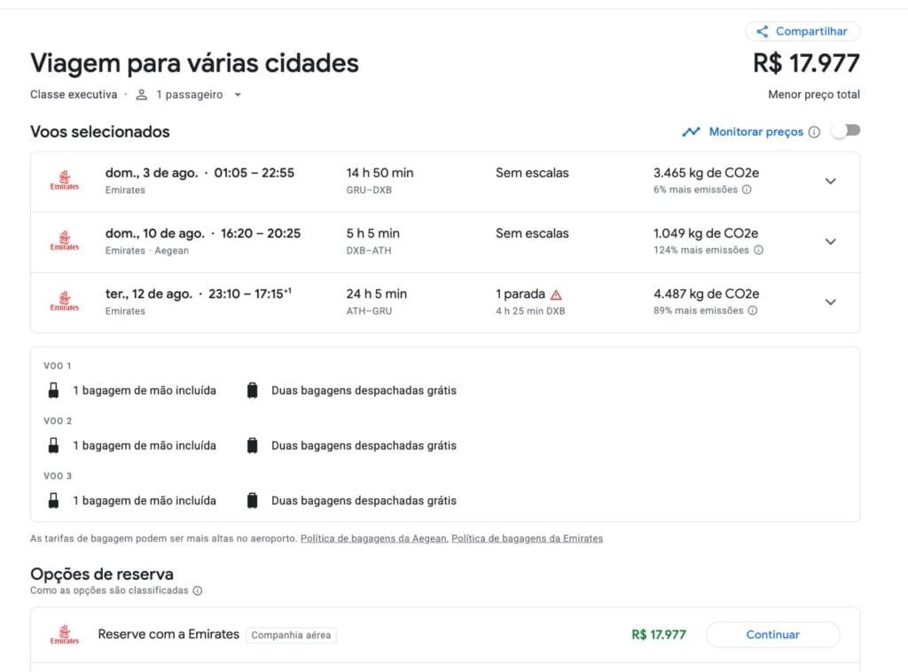Click the share icon beside Compartilhar
Viewport: 908px width, 672px height.
point(762,32)
